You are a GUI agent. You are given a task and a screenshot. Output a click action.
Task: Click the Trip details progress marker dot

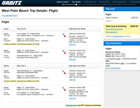click(76, 5)
